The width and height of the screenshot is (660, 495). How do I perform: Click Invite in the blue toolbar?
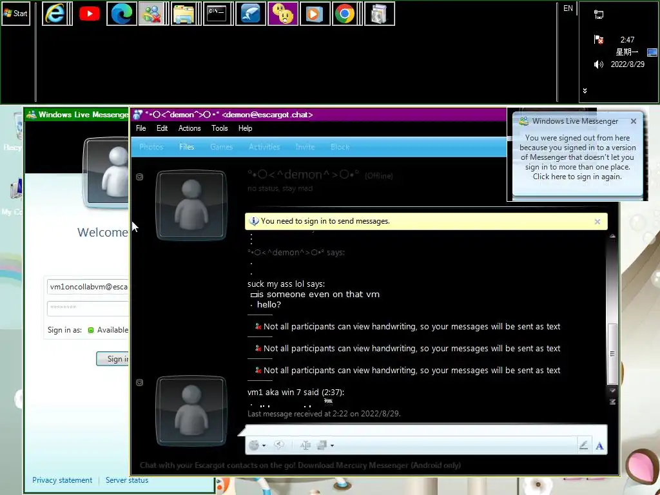tap(305, 147)
